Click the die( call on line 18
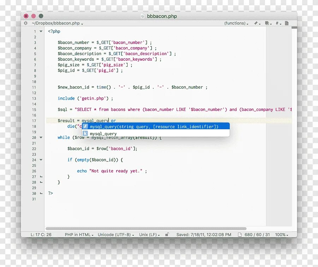The width and height of the screenshot is (318, 267). click(72, 126)
